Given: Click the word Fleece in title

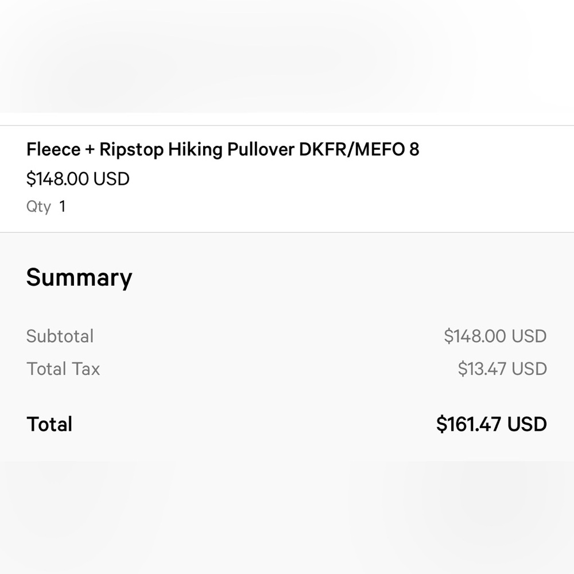Looking at the screenshot, I should [53, 149].
